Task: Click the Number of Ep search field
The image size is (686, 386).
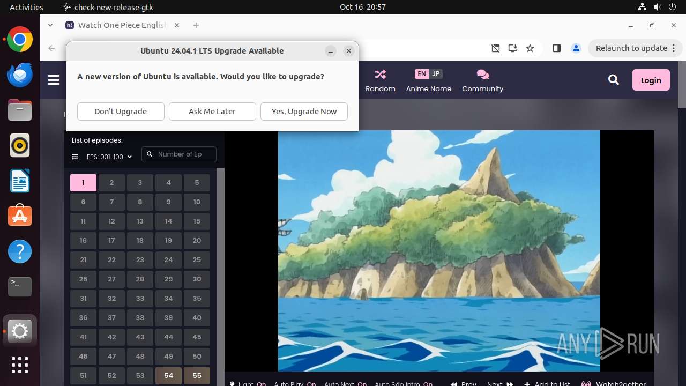Action: [179, 154]
